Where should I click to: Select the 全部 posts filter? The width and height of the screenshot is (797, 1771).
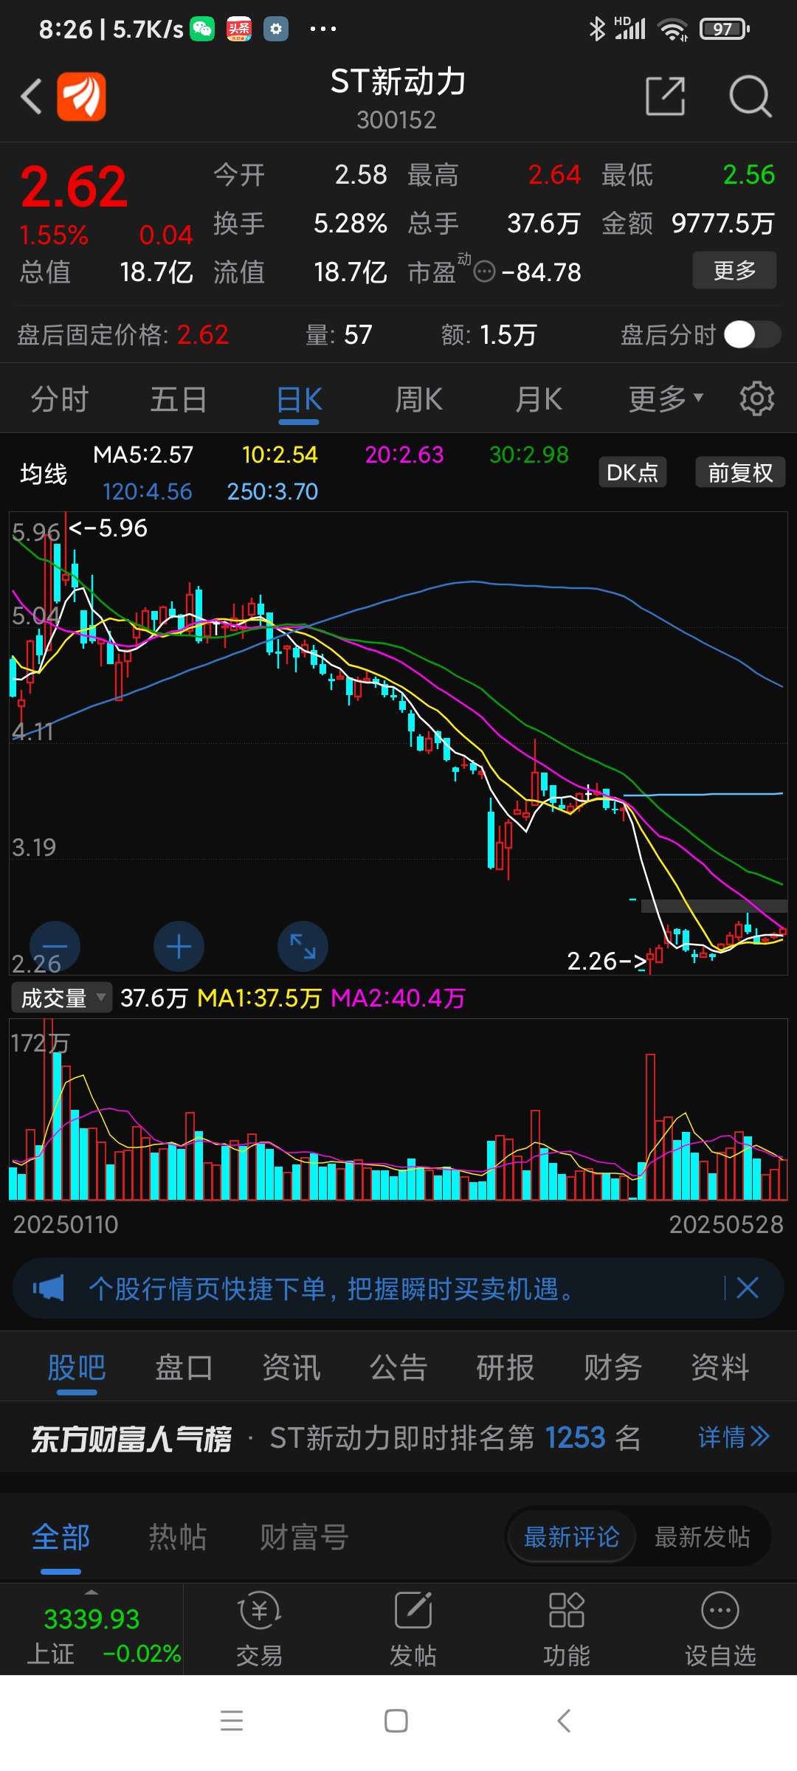[x=61, y=1538]
